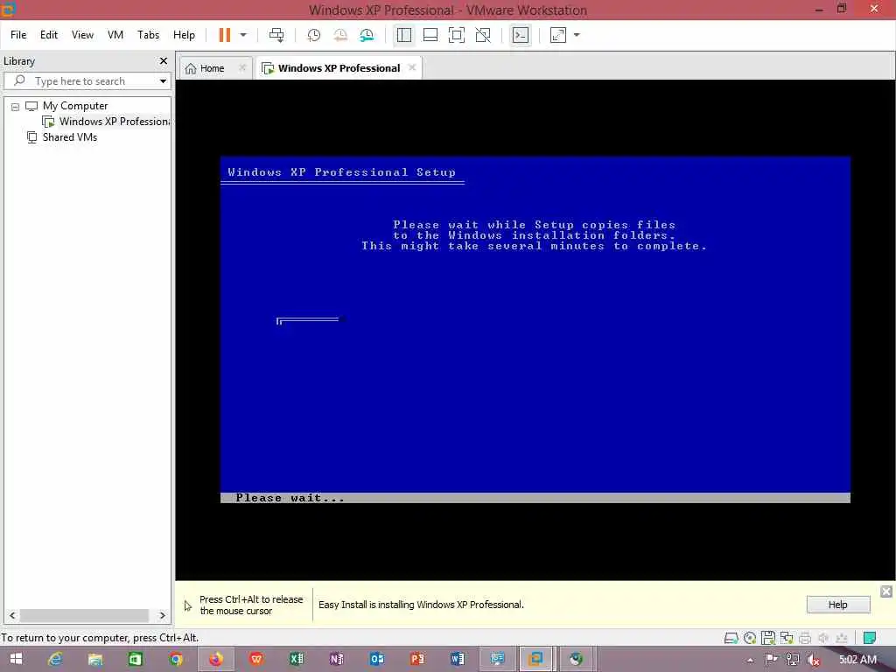Open the snapshot manager
896x672 pixels.
[x=367, y=35]
